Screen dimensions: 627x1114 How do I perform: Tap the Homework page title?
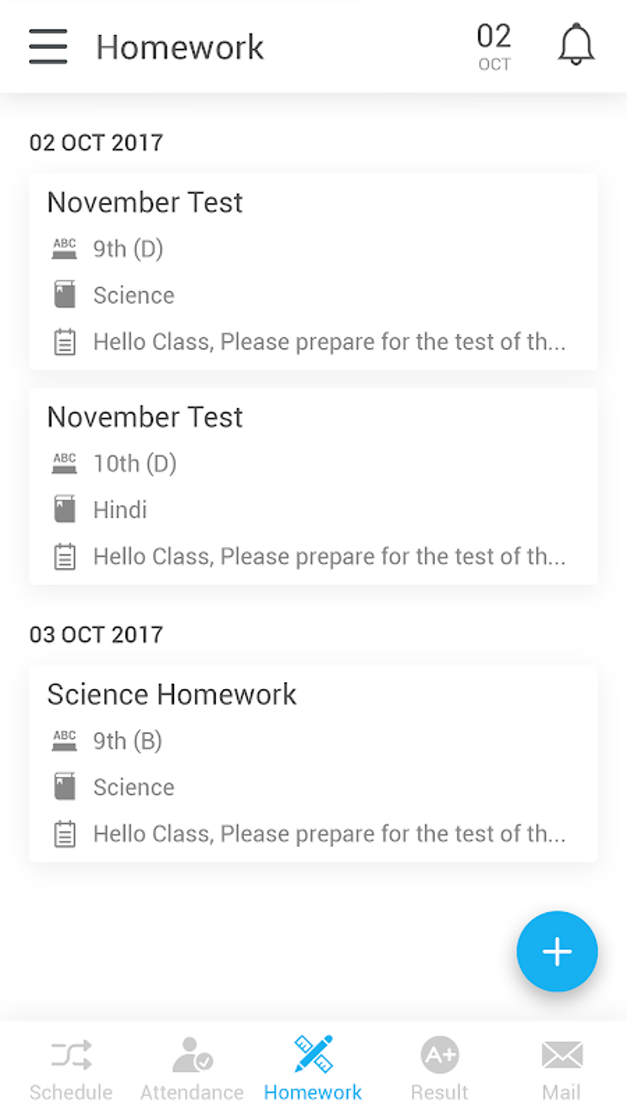click(179, 47)
